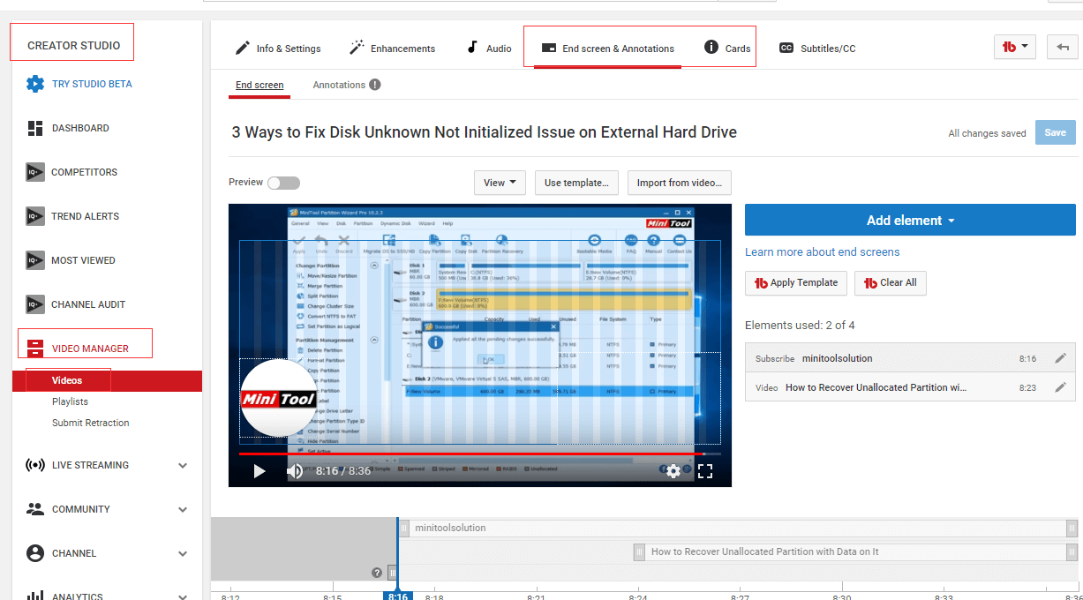Viewport: 1083px width, 600px height.
Task: Switch to Enhancements tab
Action: (x=392, y=49)
